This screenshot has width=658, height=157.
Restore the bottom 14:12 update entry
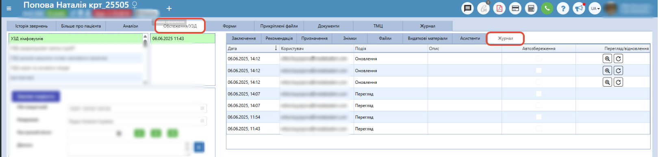pos(618,82)
